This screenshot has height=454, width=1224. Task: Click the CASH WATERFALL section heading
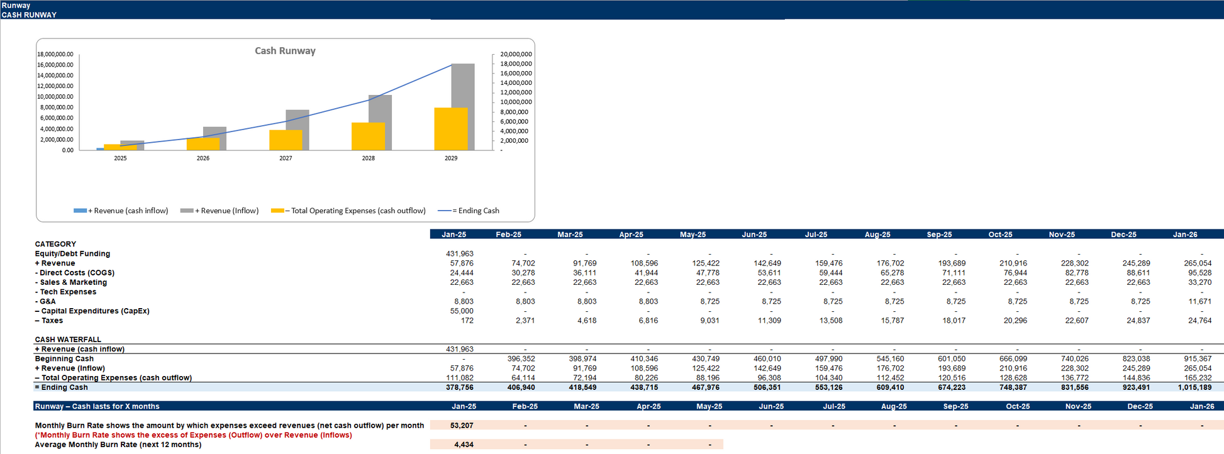point(68,340)
